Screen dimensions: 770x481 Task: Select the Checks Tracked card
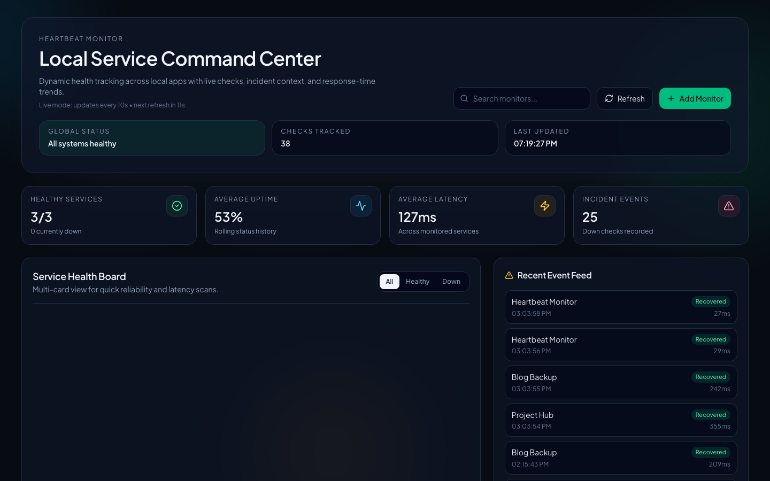[x=384, y=138]
